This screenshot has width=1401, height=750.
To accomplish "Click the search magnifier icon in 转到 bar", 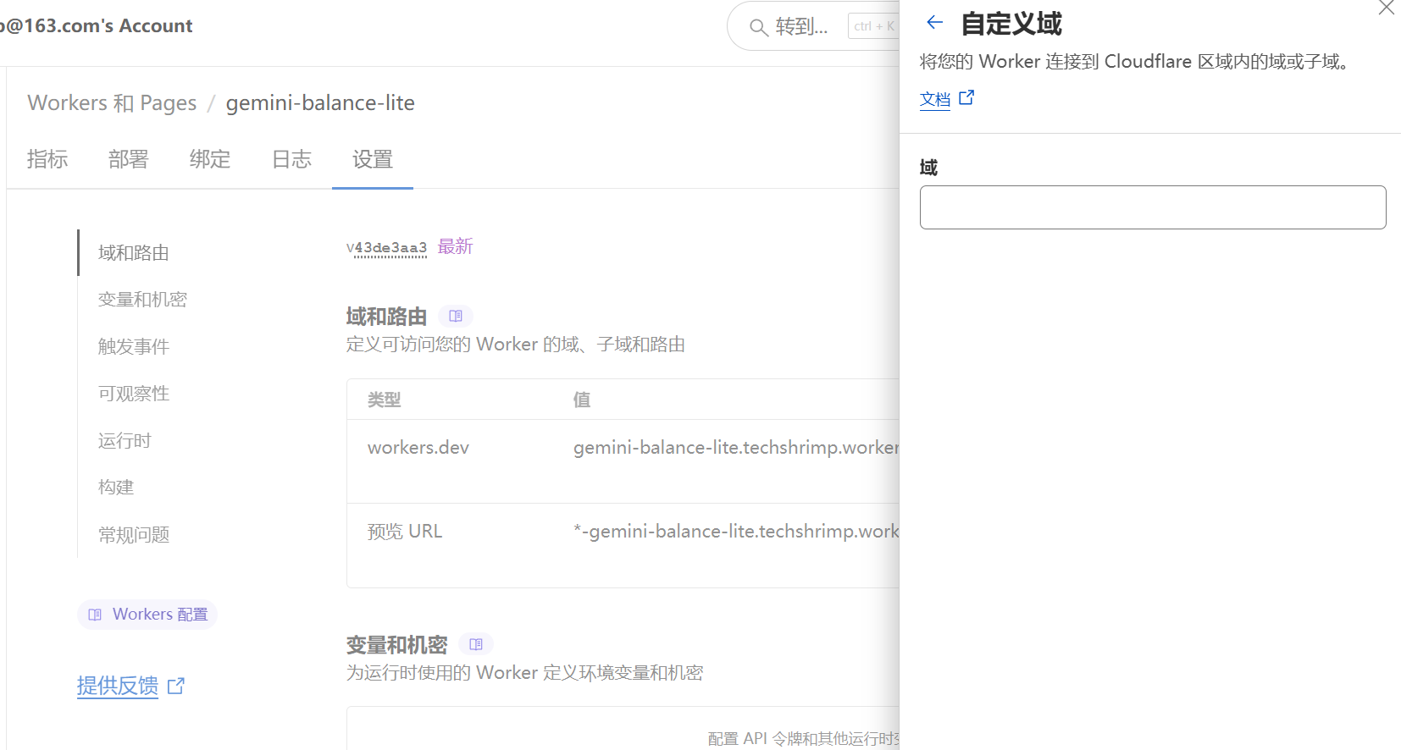I will click(x=758, y=27).
